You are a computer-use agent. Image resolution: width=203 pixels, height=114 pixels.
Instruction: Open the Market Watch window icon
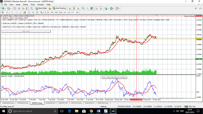(15, 8)
